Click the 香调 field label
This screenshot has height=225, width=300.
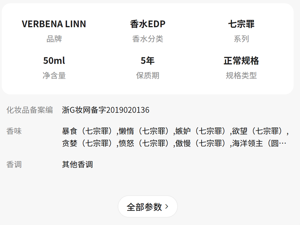click(14, 164)
